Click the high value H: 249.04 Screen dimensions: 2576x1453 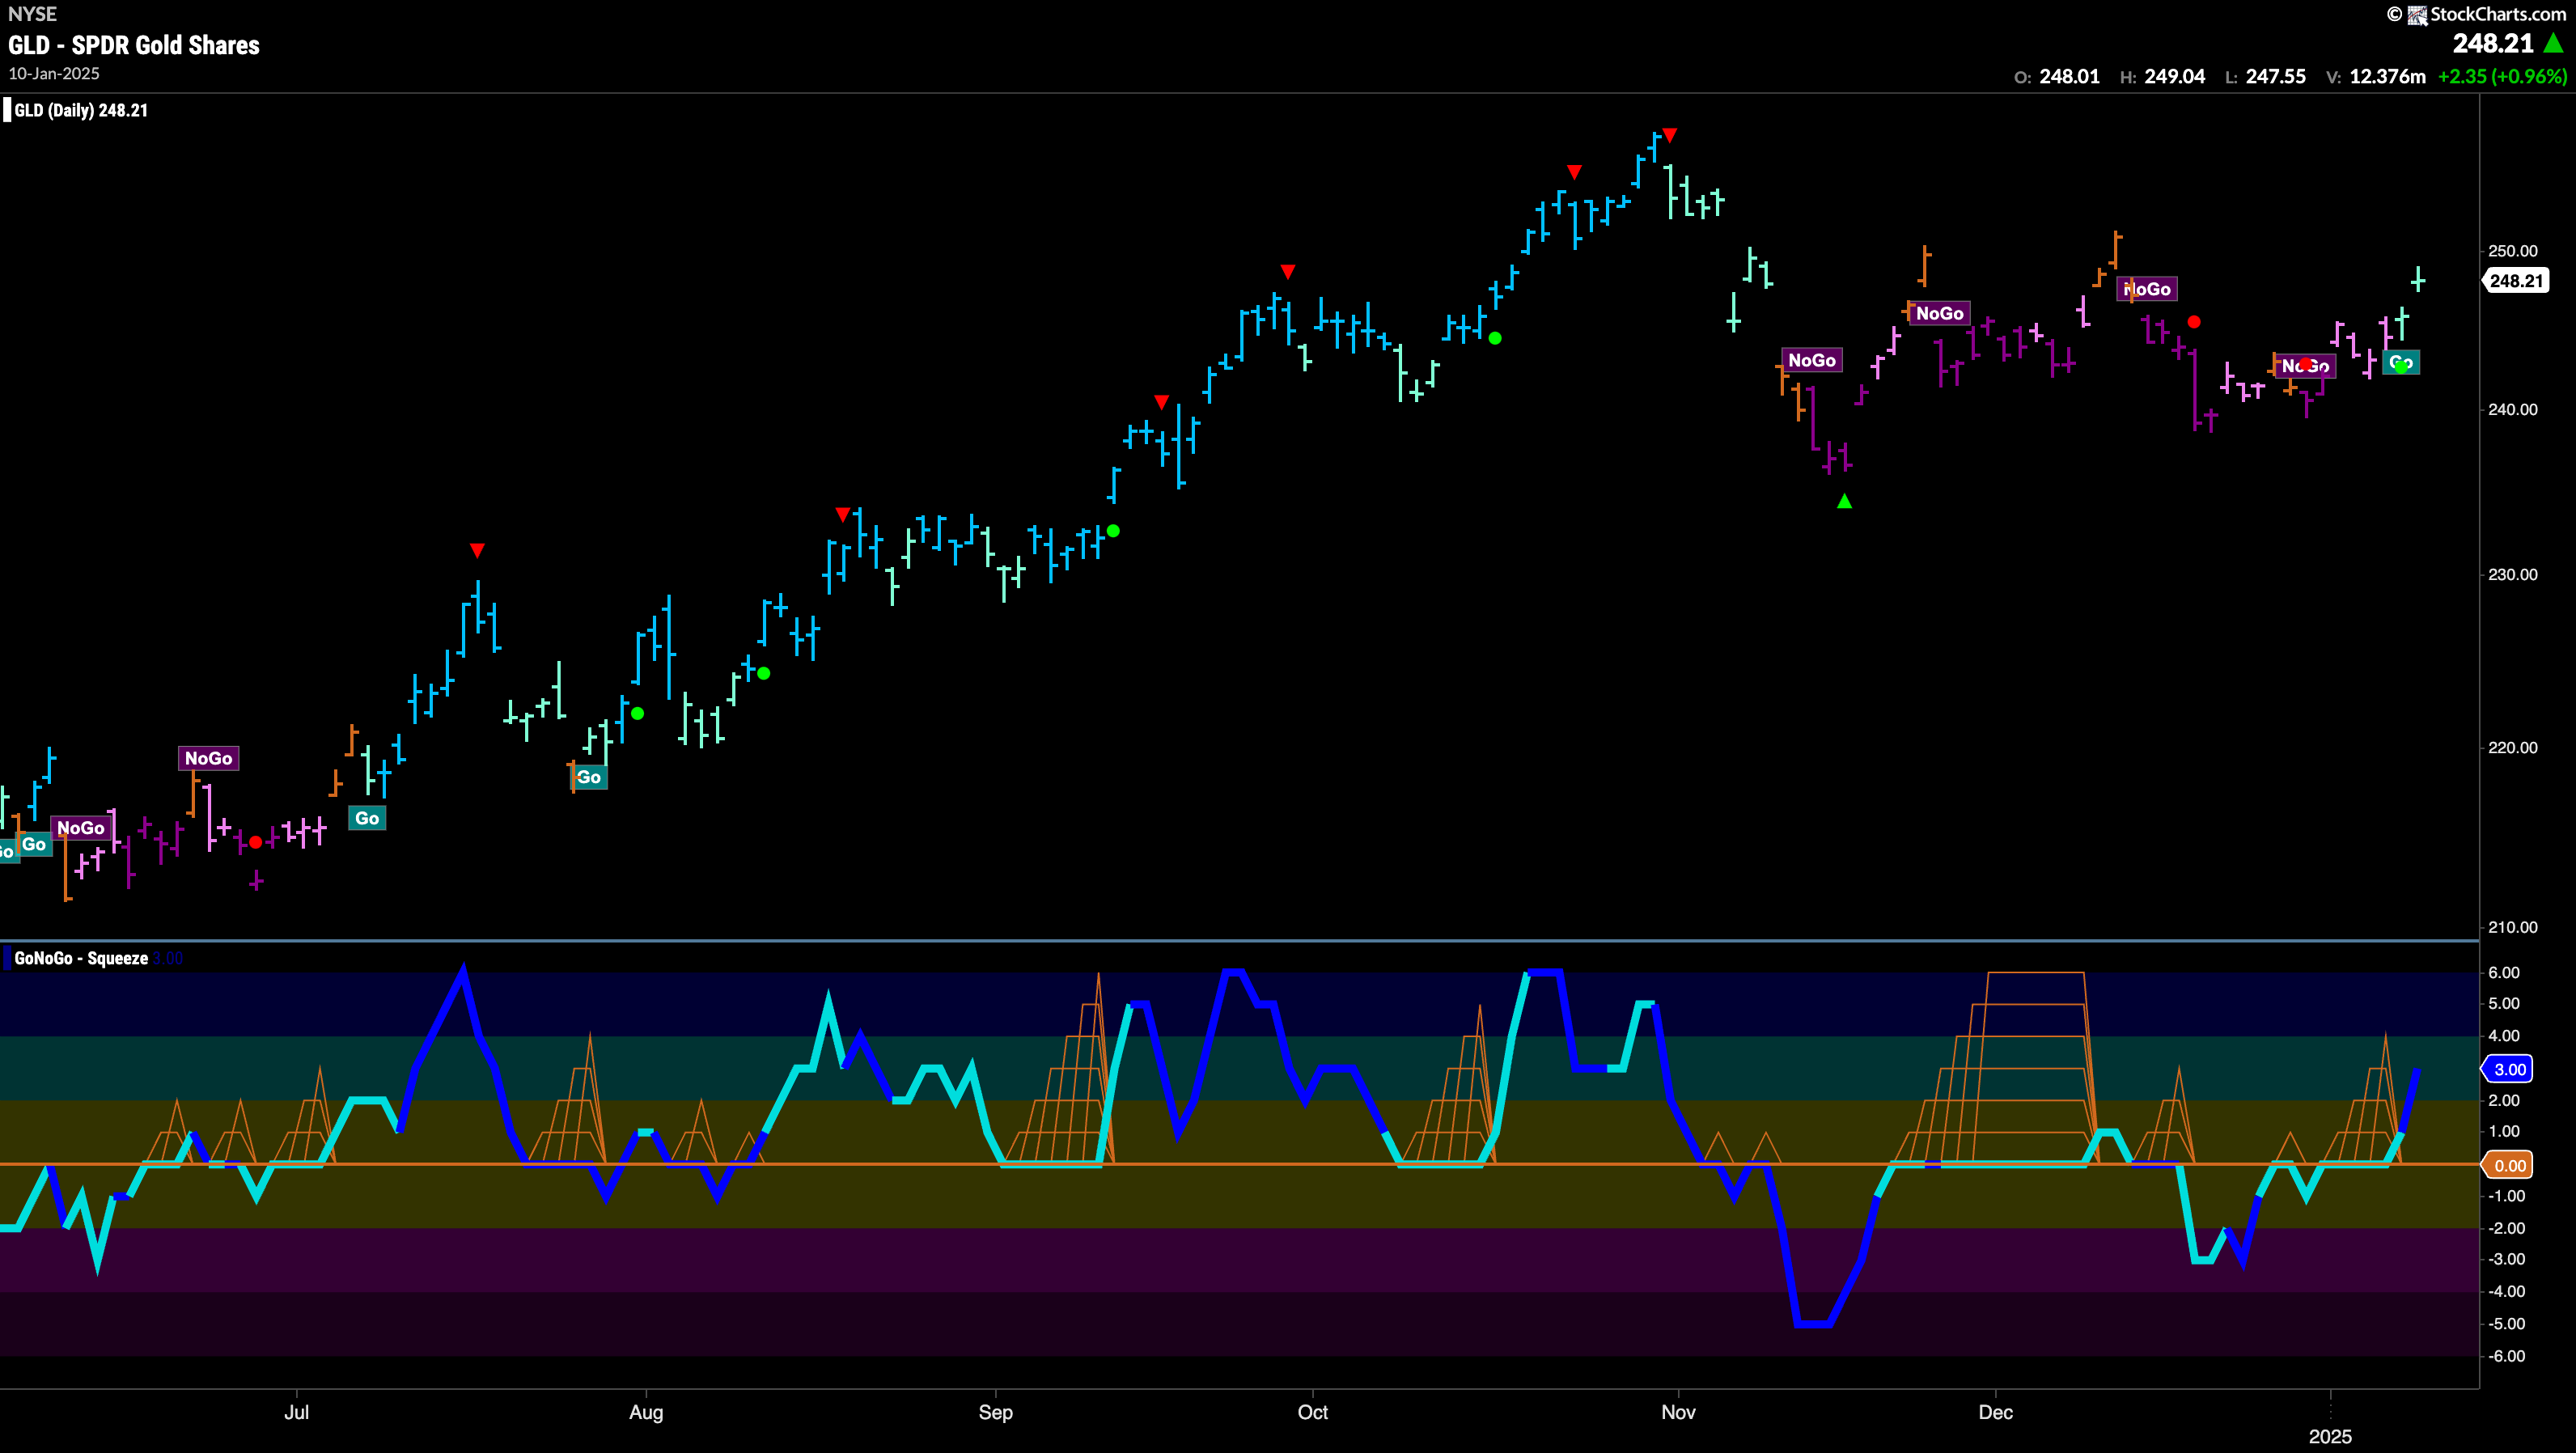2162,77
